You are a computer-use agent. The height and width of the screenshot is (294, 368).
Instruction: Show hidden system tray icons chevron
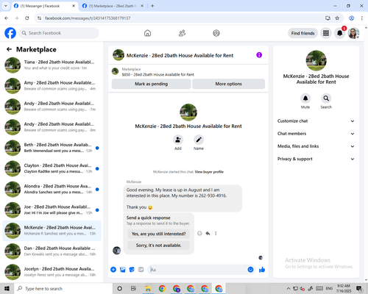click(289, 289)
